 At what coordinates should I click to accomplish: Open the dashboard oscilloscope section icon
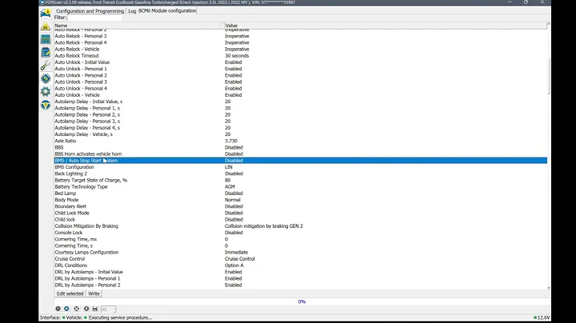click(x=46, y=39)
